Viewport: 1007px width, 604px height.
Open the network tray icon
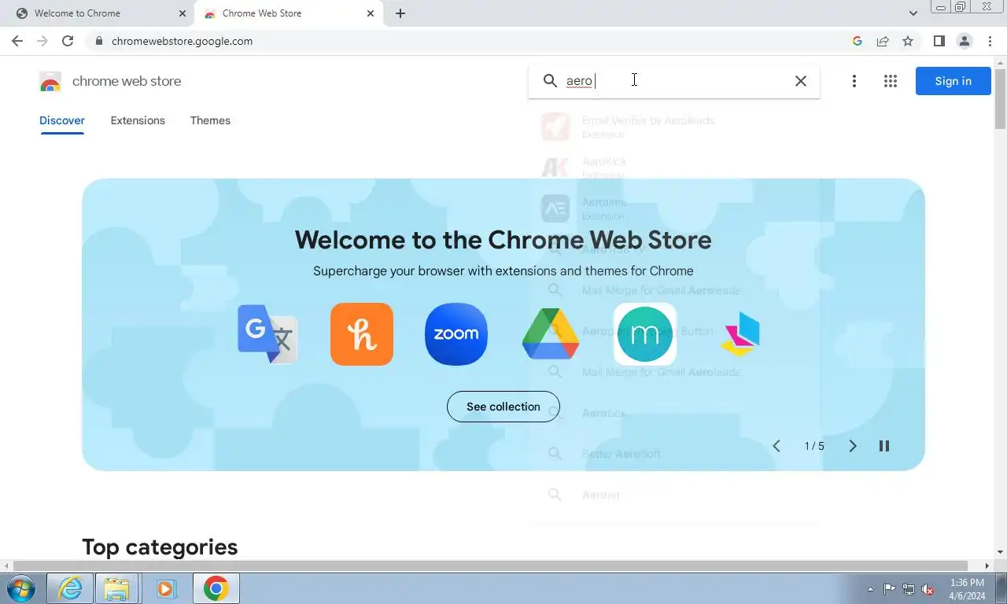coord(909,589)
